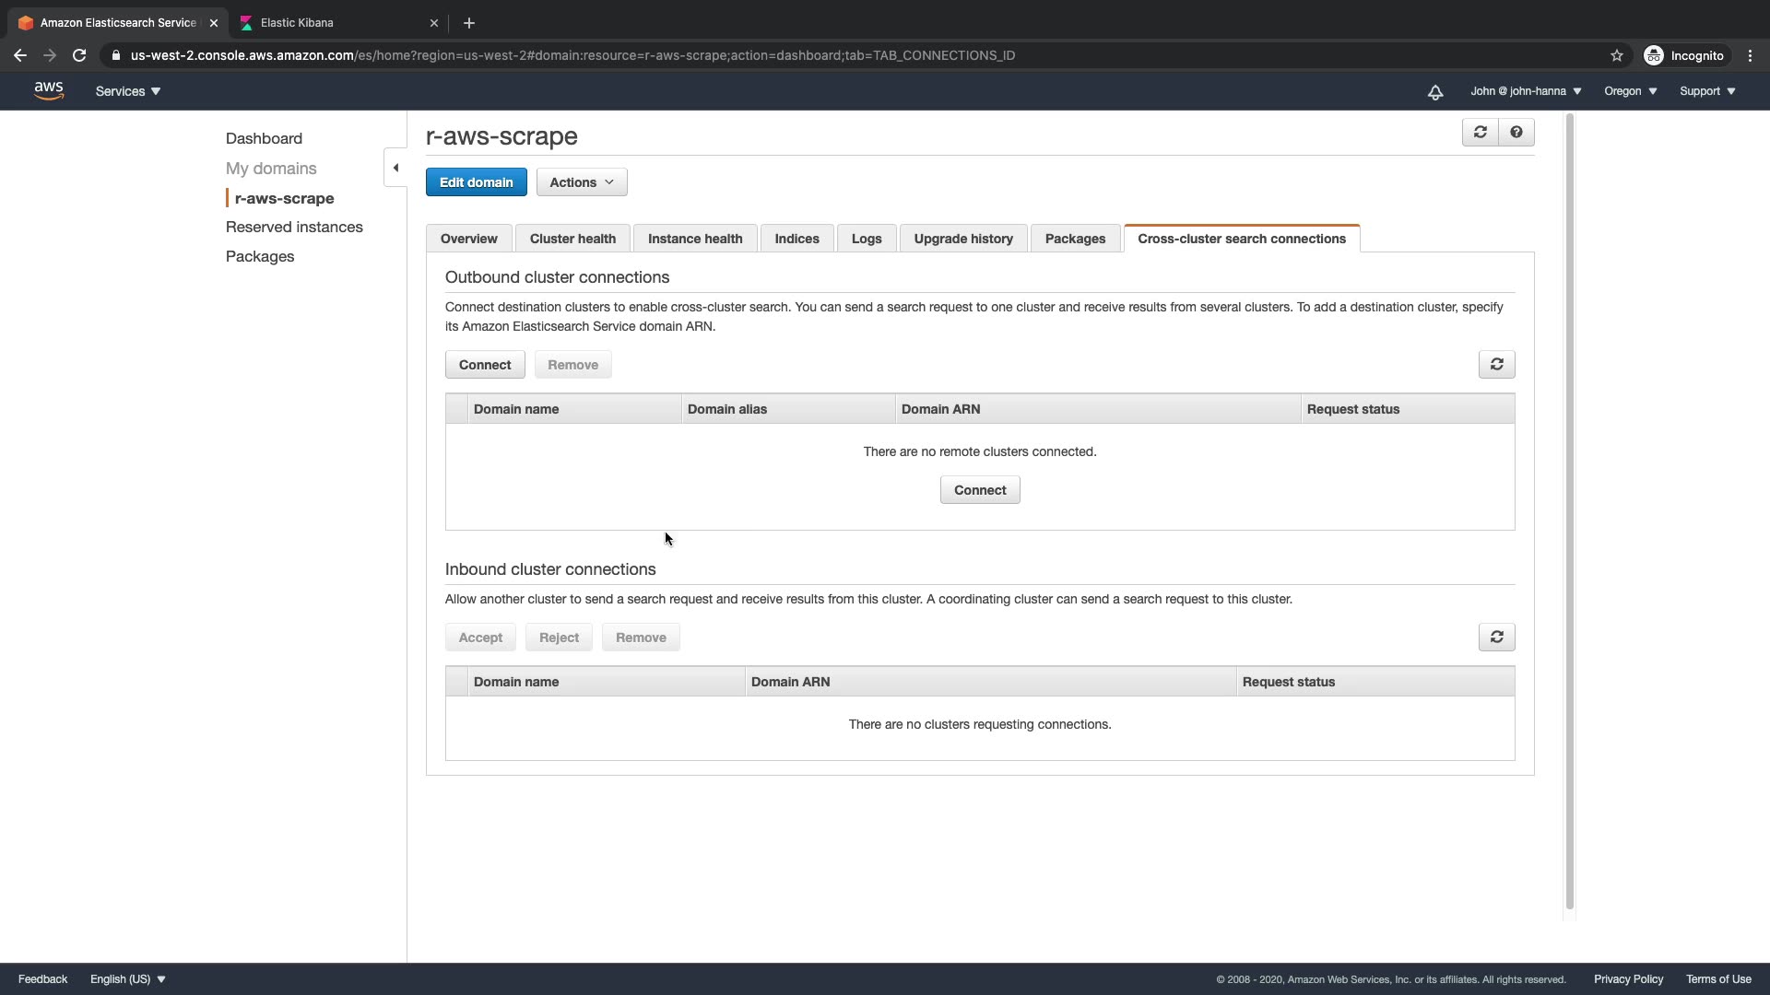Switch to the Indices tab
Image resolution: width=1770 pixels, height=995 pixels.
pyautogui.click(x=796, y=239)
